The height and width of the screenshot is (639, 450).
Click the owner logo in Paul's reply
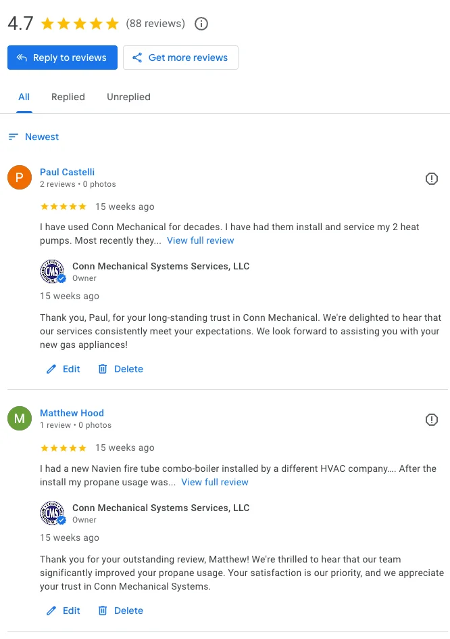tap(52, 271)
